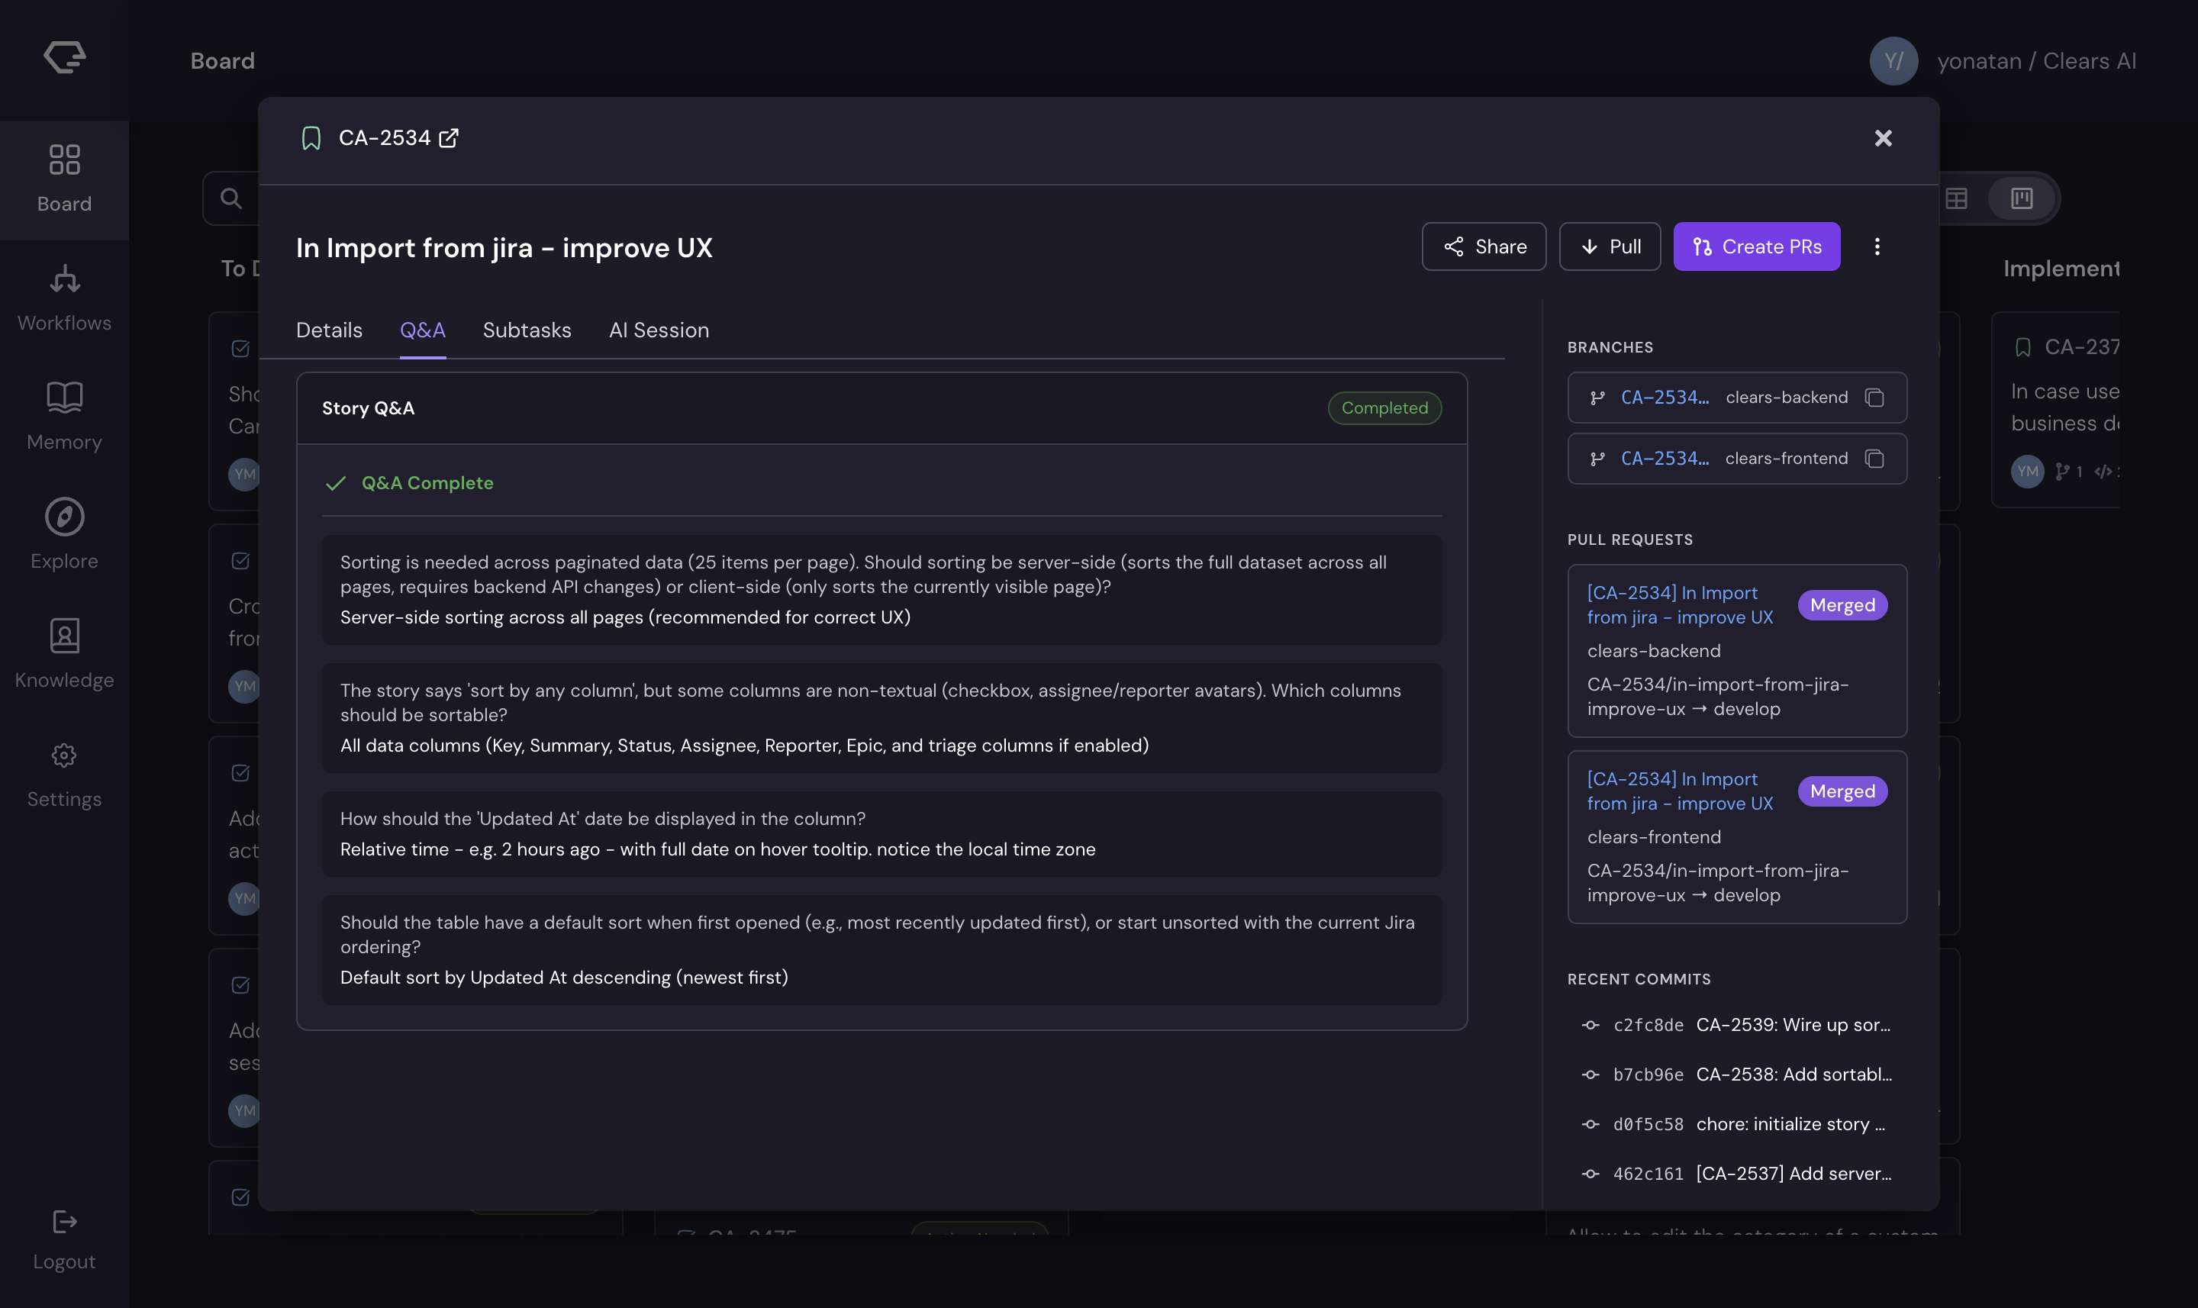Click the 'yonatan / Clears AI' workspace label

click(2037, 61)
